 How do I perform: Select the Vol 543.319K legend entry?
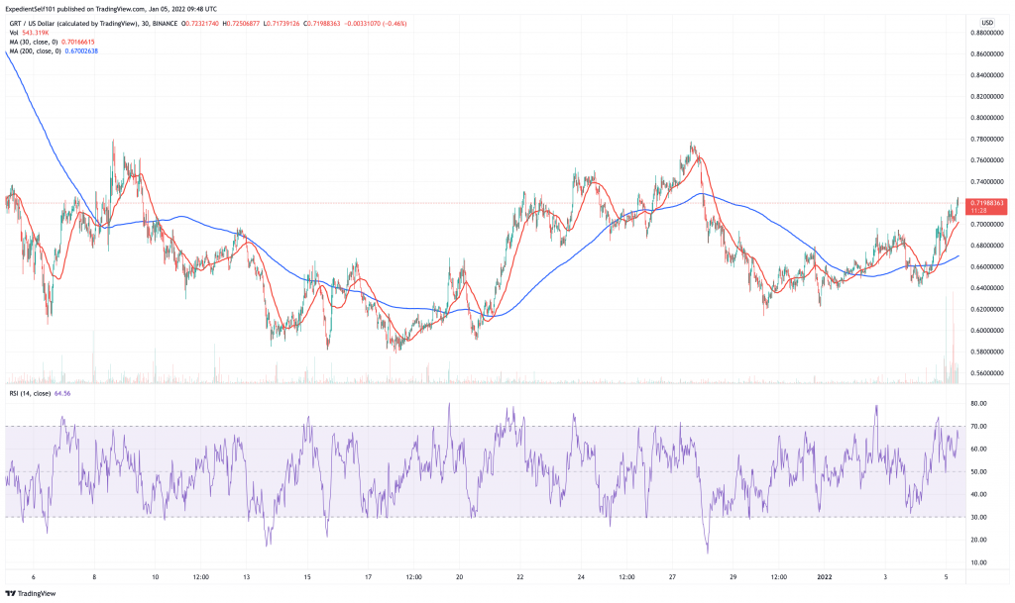pyautogui.click(x=29, y=33)
